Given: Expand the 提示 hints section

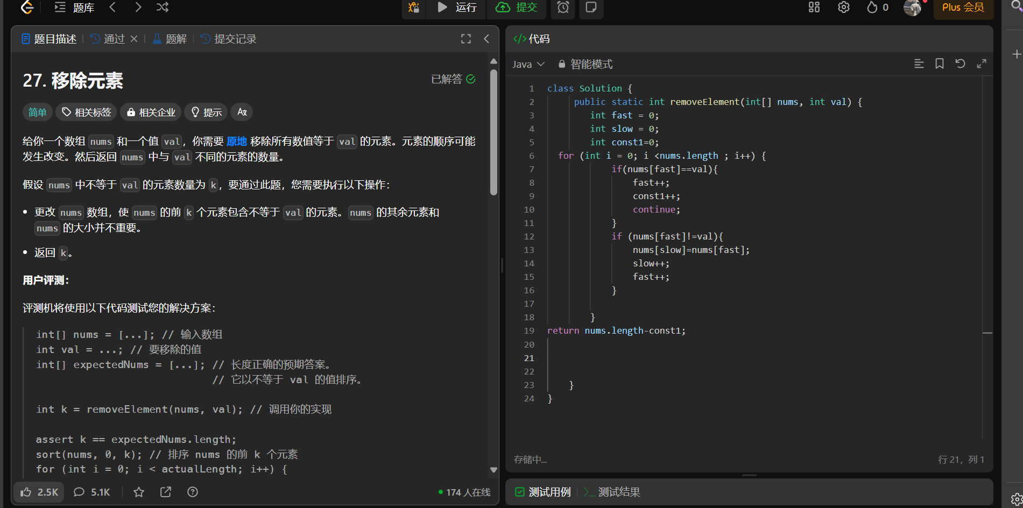Looking at the screenshot, I should coord(206,112).
